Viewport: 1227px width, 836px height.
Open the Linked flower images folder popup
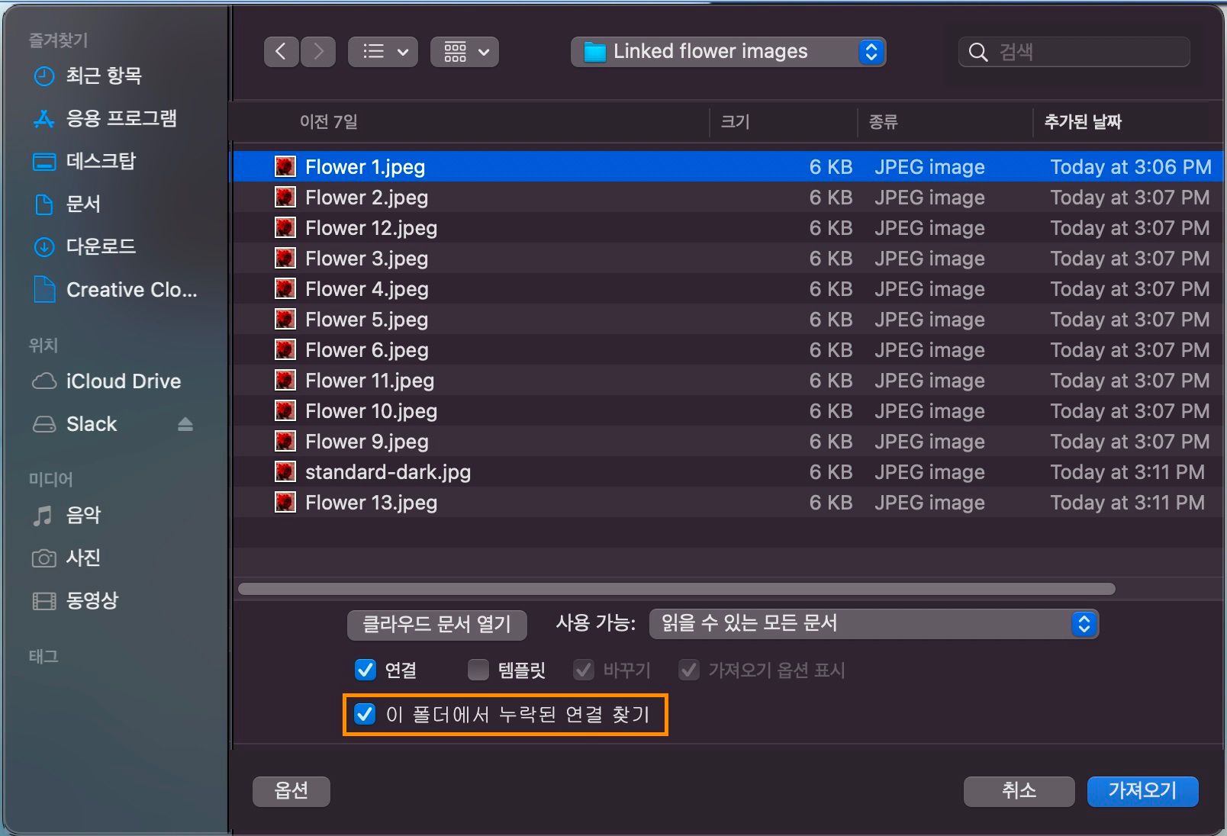pyautogui.click(x=729, y=52)
